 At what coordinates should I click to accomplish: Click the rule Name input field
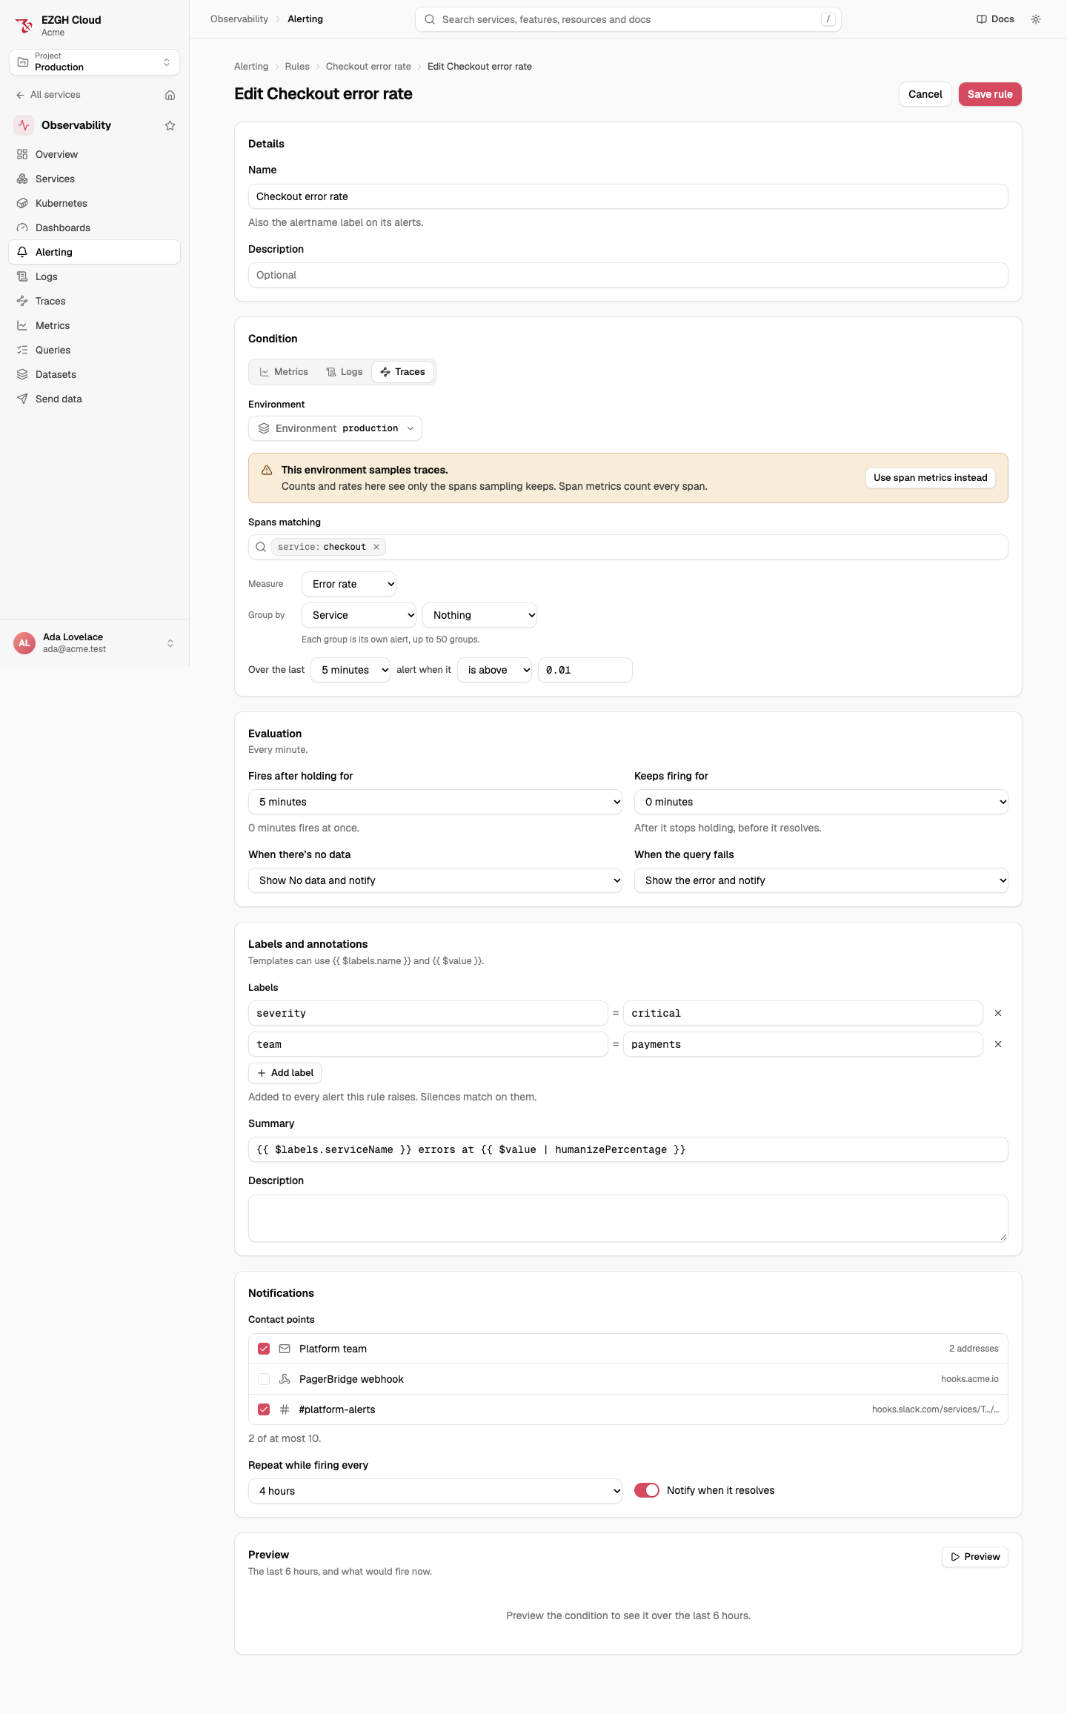[628, 196]
